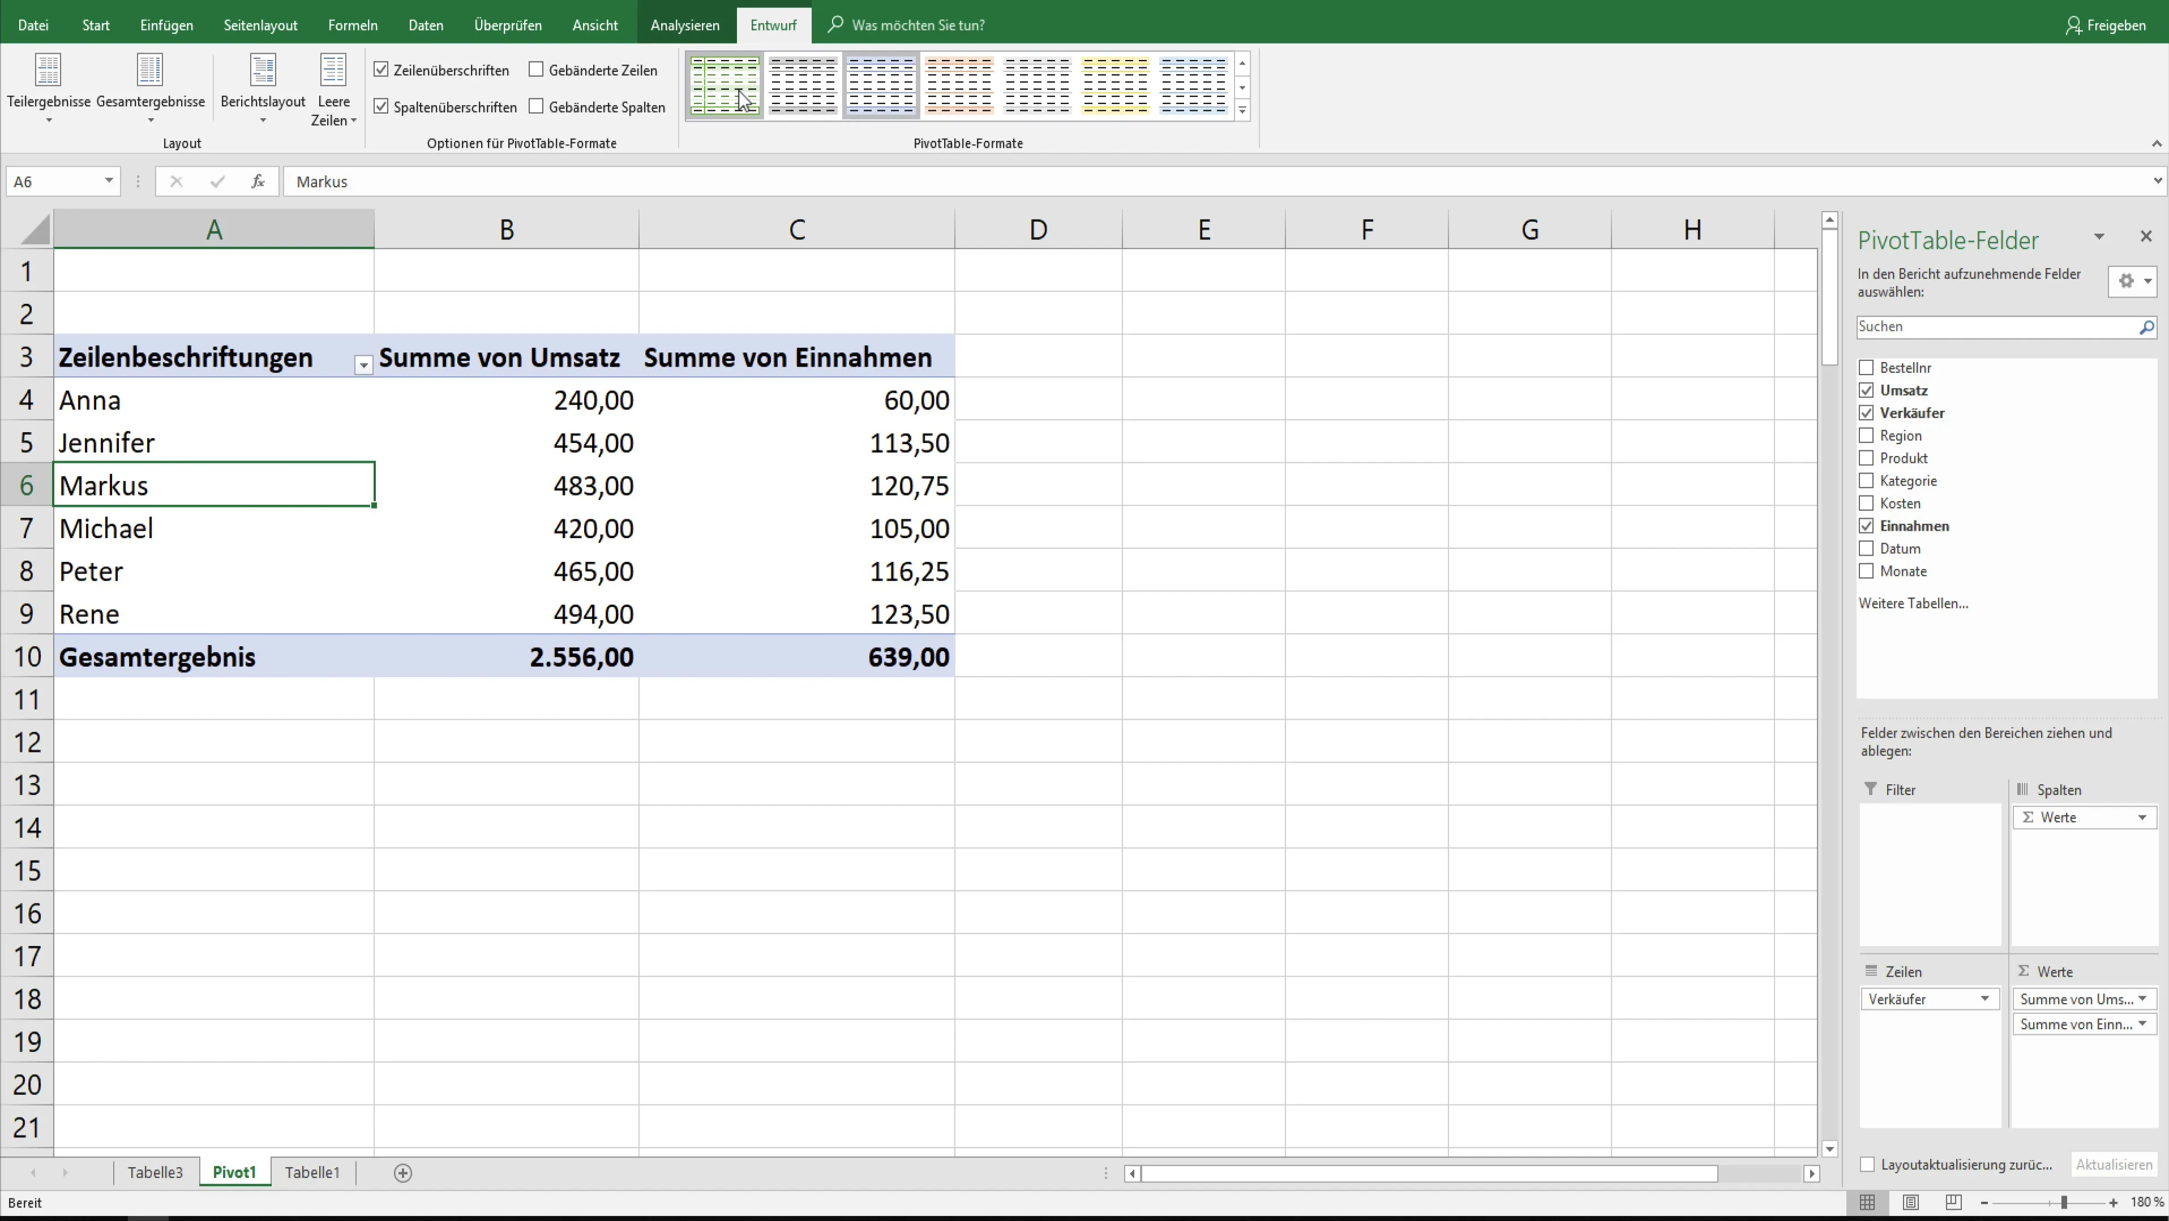The image size is (2169, 1221).
Task: Click the Freigeben share button
Action: [2105, 25]
